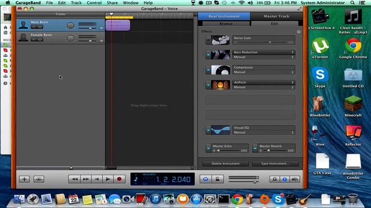Open Spotlight search in the menu bar

tap(352, 3)
